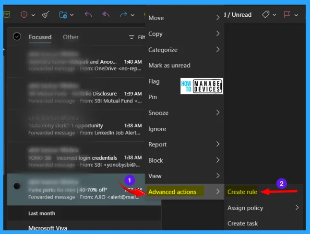Open the YONO SBI incorrect login credentials email
Viewport: 310px width, 234px height.
(76, 157)
